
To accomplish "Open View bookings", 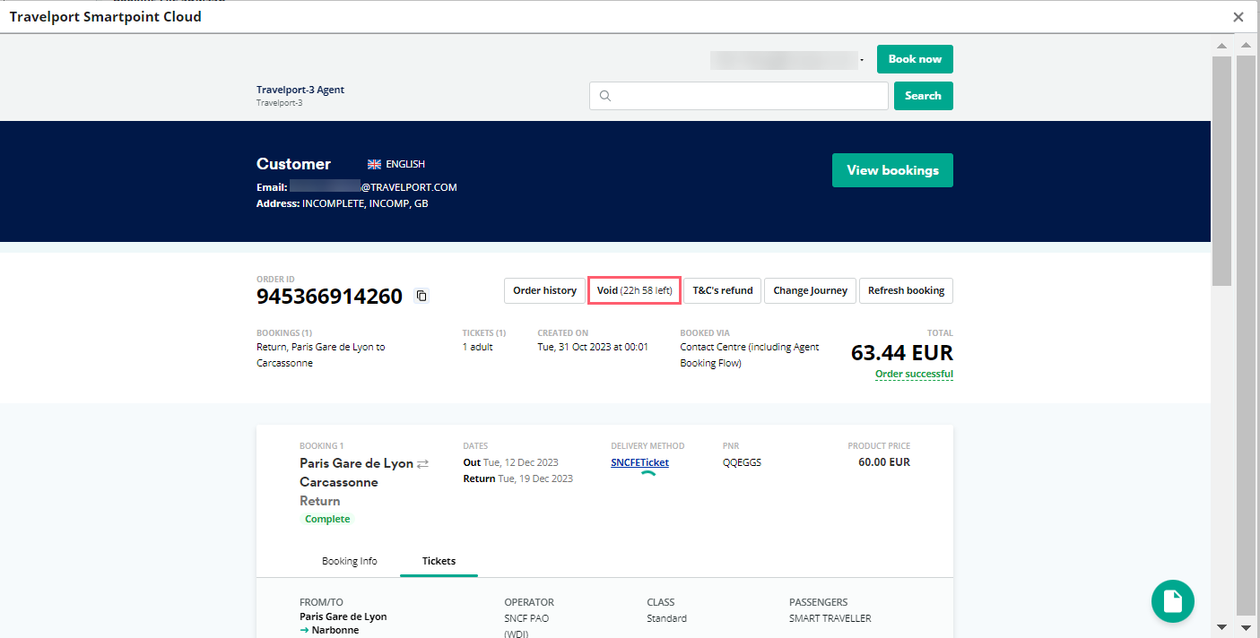I will point(892,170).
